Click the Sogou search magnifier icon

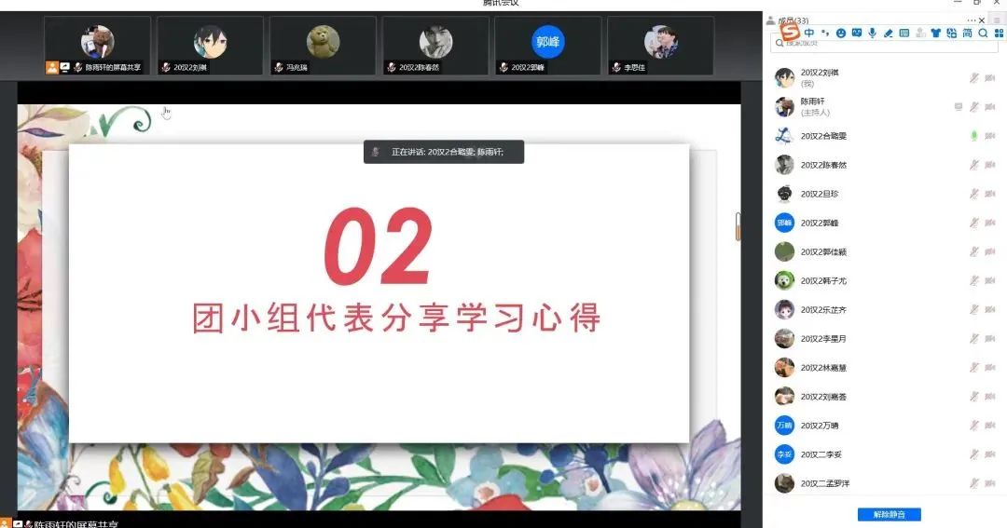pyautogui.click(x=984, y=33)
